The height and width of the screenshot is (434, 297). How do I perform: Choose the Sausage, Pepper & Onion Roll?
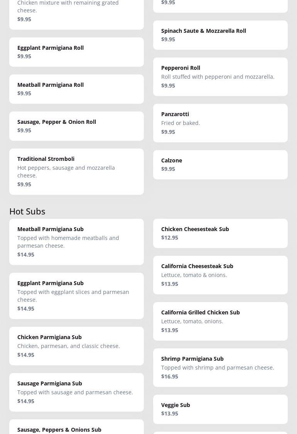(x=76, y=126)
